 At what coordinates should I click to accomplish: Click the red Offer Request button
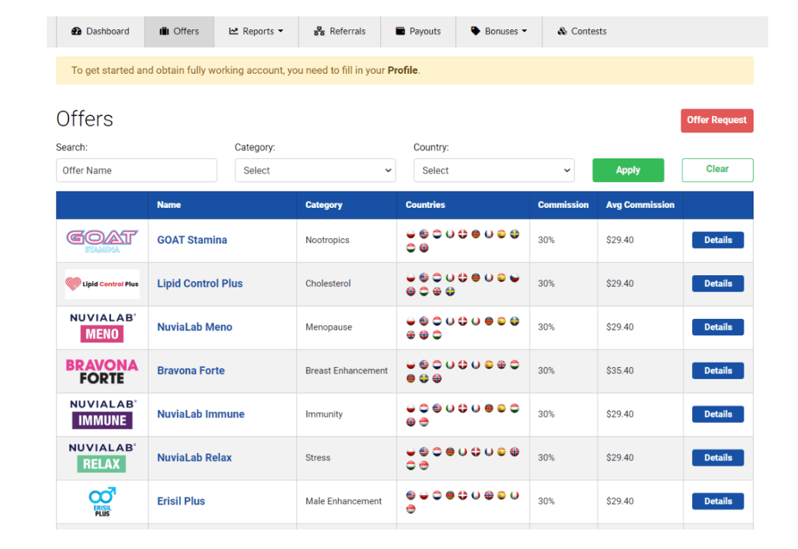click(717, 120)
